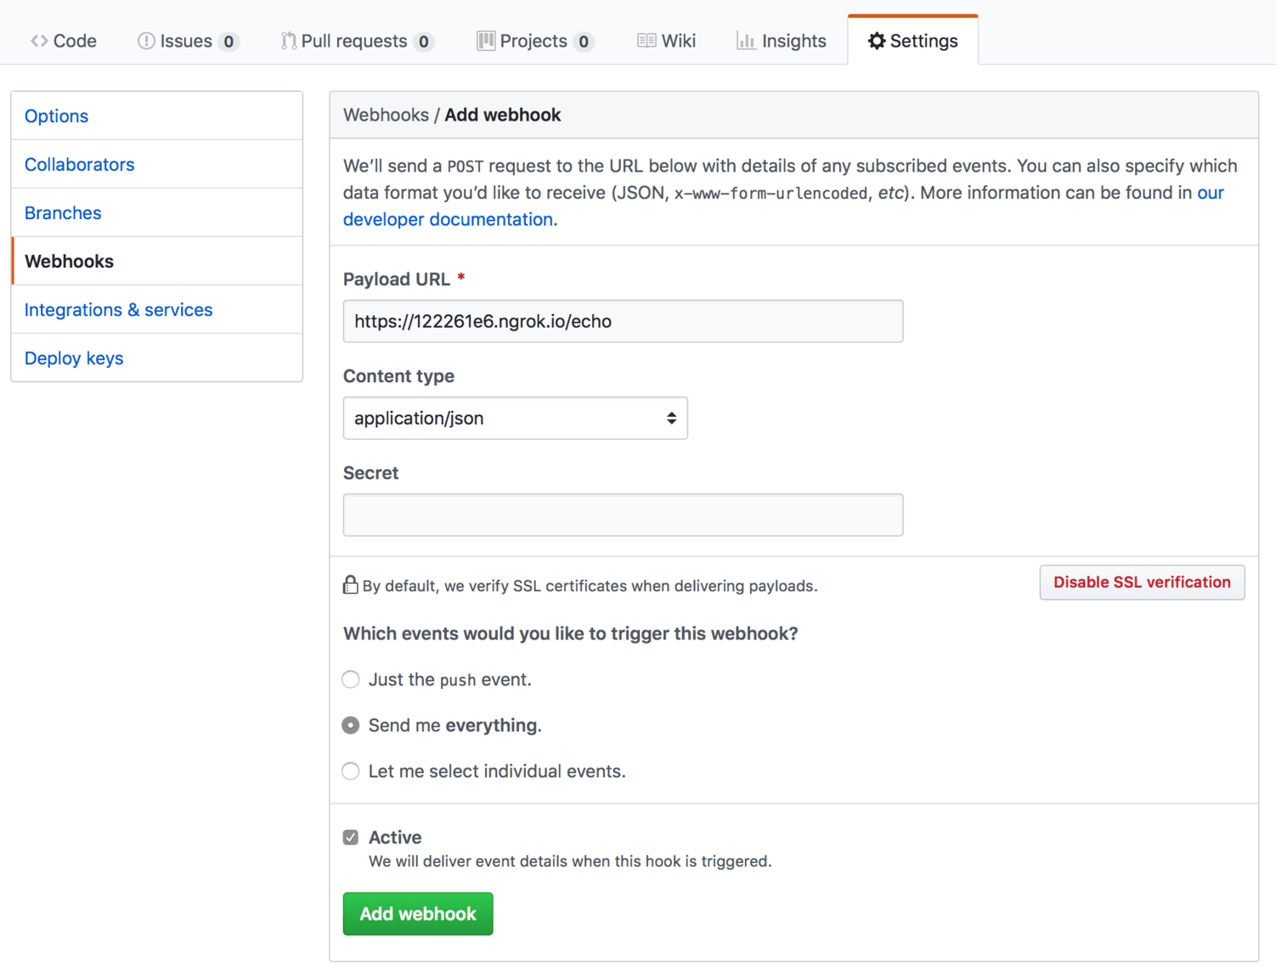Click Disable SSL verification
1276x975 pixels.
click(x=1141, y=583)
